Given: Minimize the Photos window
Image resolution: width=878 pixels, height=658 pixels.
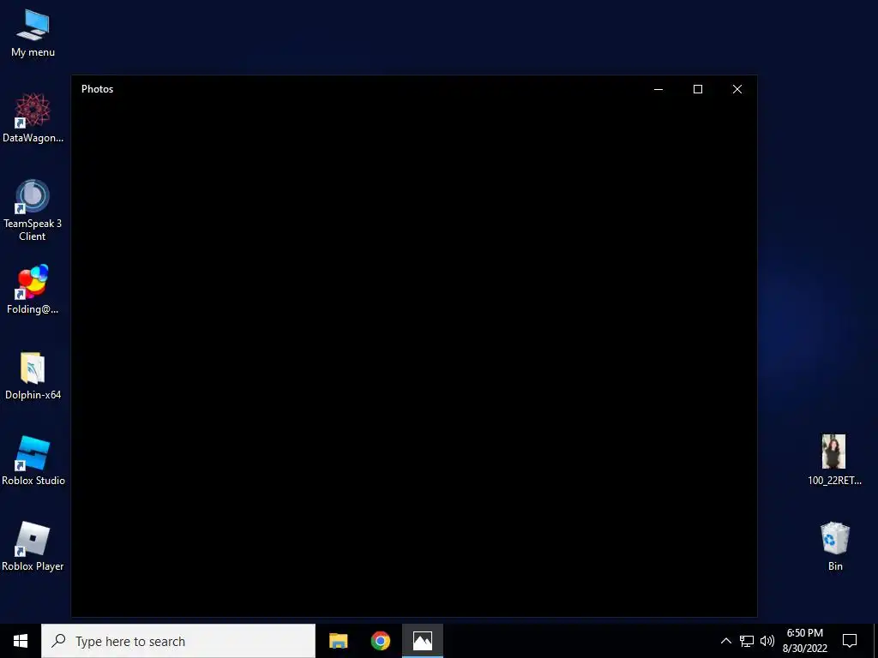Looking at the screenshot, I should tap(658, 89).
